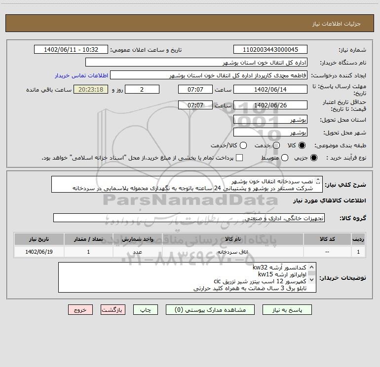Click the response deadline time 07:07 field

195,89
